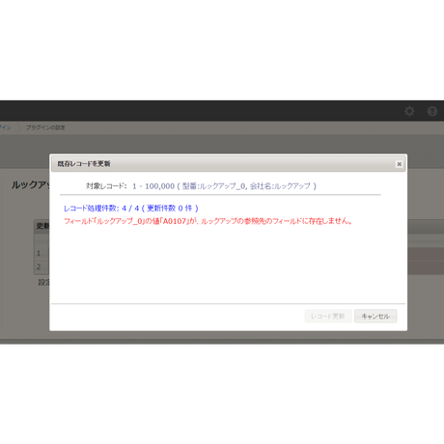444x444 pixels.
Task: Click the キャンセル button
Action: pyautogui.click(x=375, y=316)
